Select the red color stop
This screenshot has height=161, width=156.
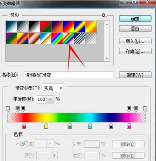pyautogui.click(x=24, y=126)
